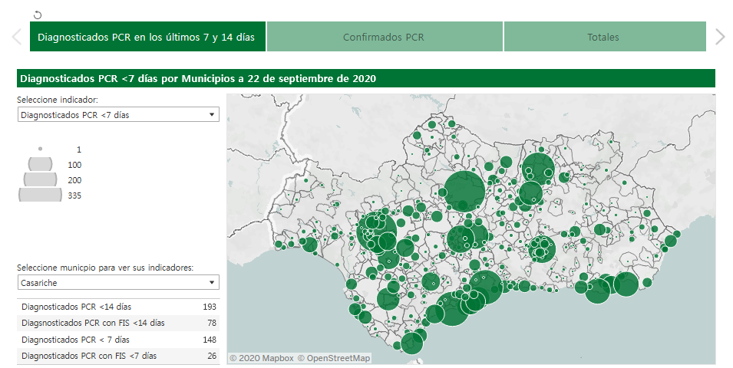Select the Diagnosticados PCR con FIS <7 días row
The width and height of the screenshot is (733, 368).
(117, 356)
